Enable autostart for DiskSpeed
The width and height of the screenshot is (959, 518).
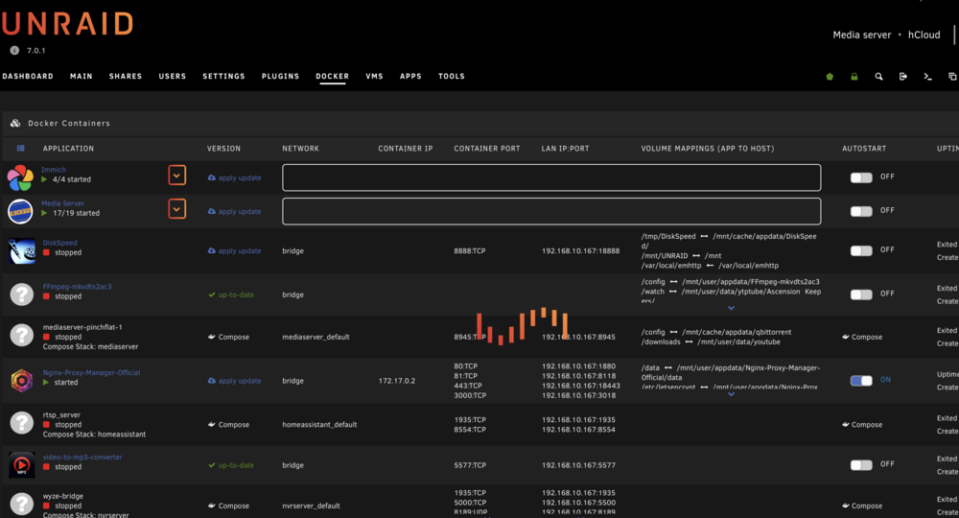[861, 250]
